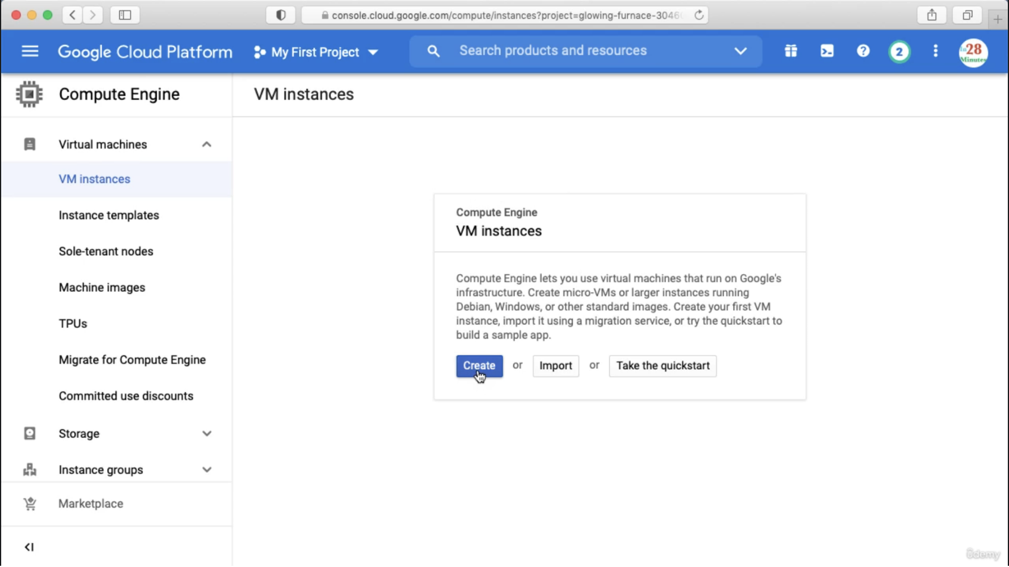This screenshot has height=567, width=1009.
Task: Open the three-dot settings menu
Action: (936, 51)
